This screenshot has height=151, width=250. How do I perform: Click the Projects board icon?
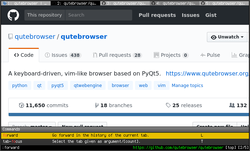[x=156, y=55]
